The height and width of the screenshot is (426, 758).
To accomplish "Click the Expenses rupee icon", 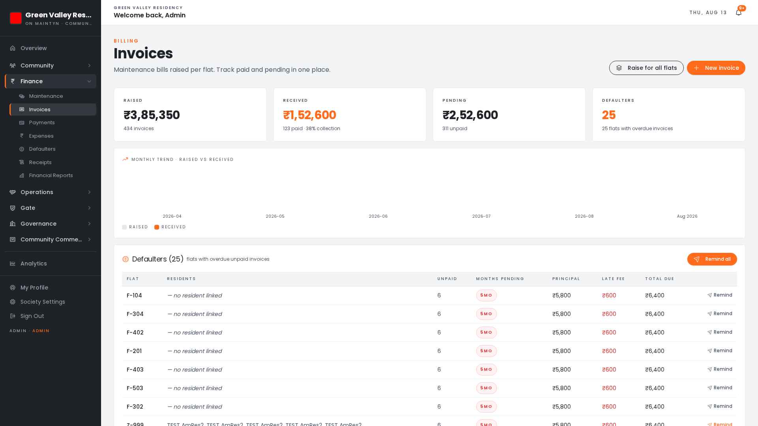I will pyautogui.click(x=22, y=136).
